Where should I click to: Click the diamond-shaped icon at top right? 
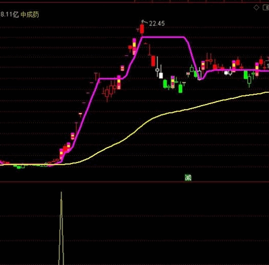(256, 8)
